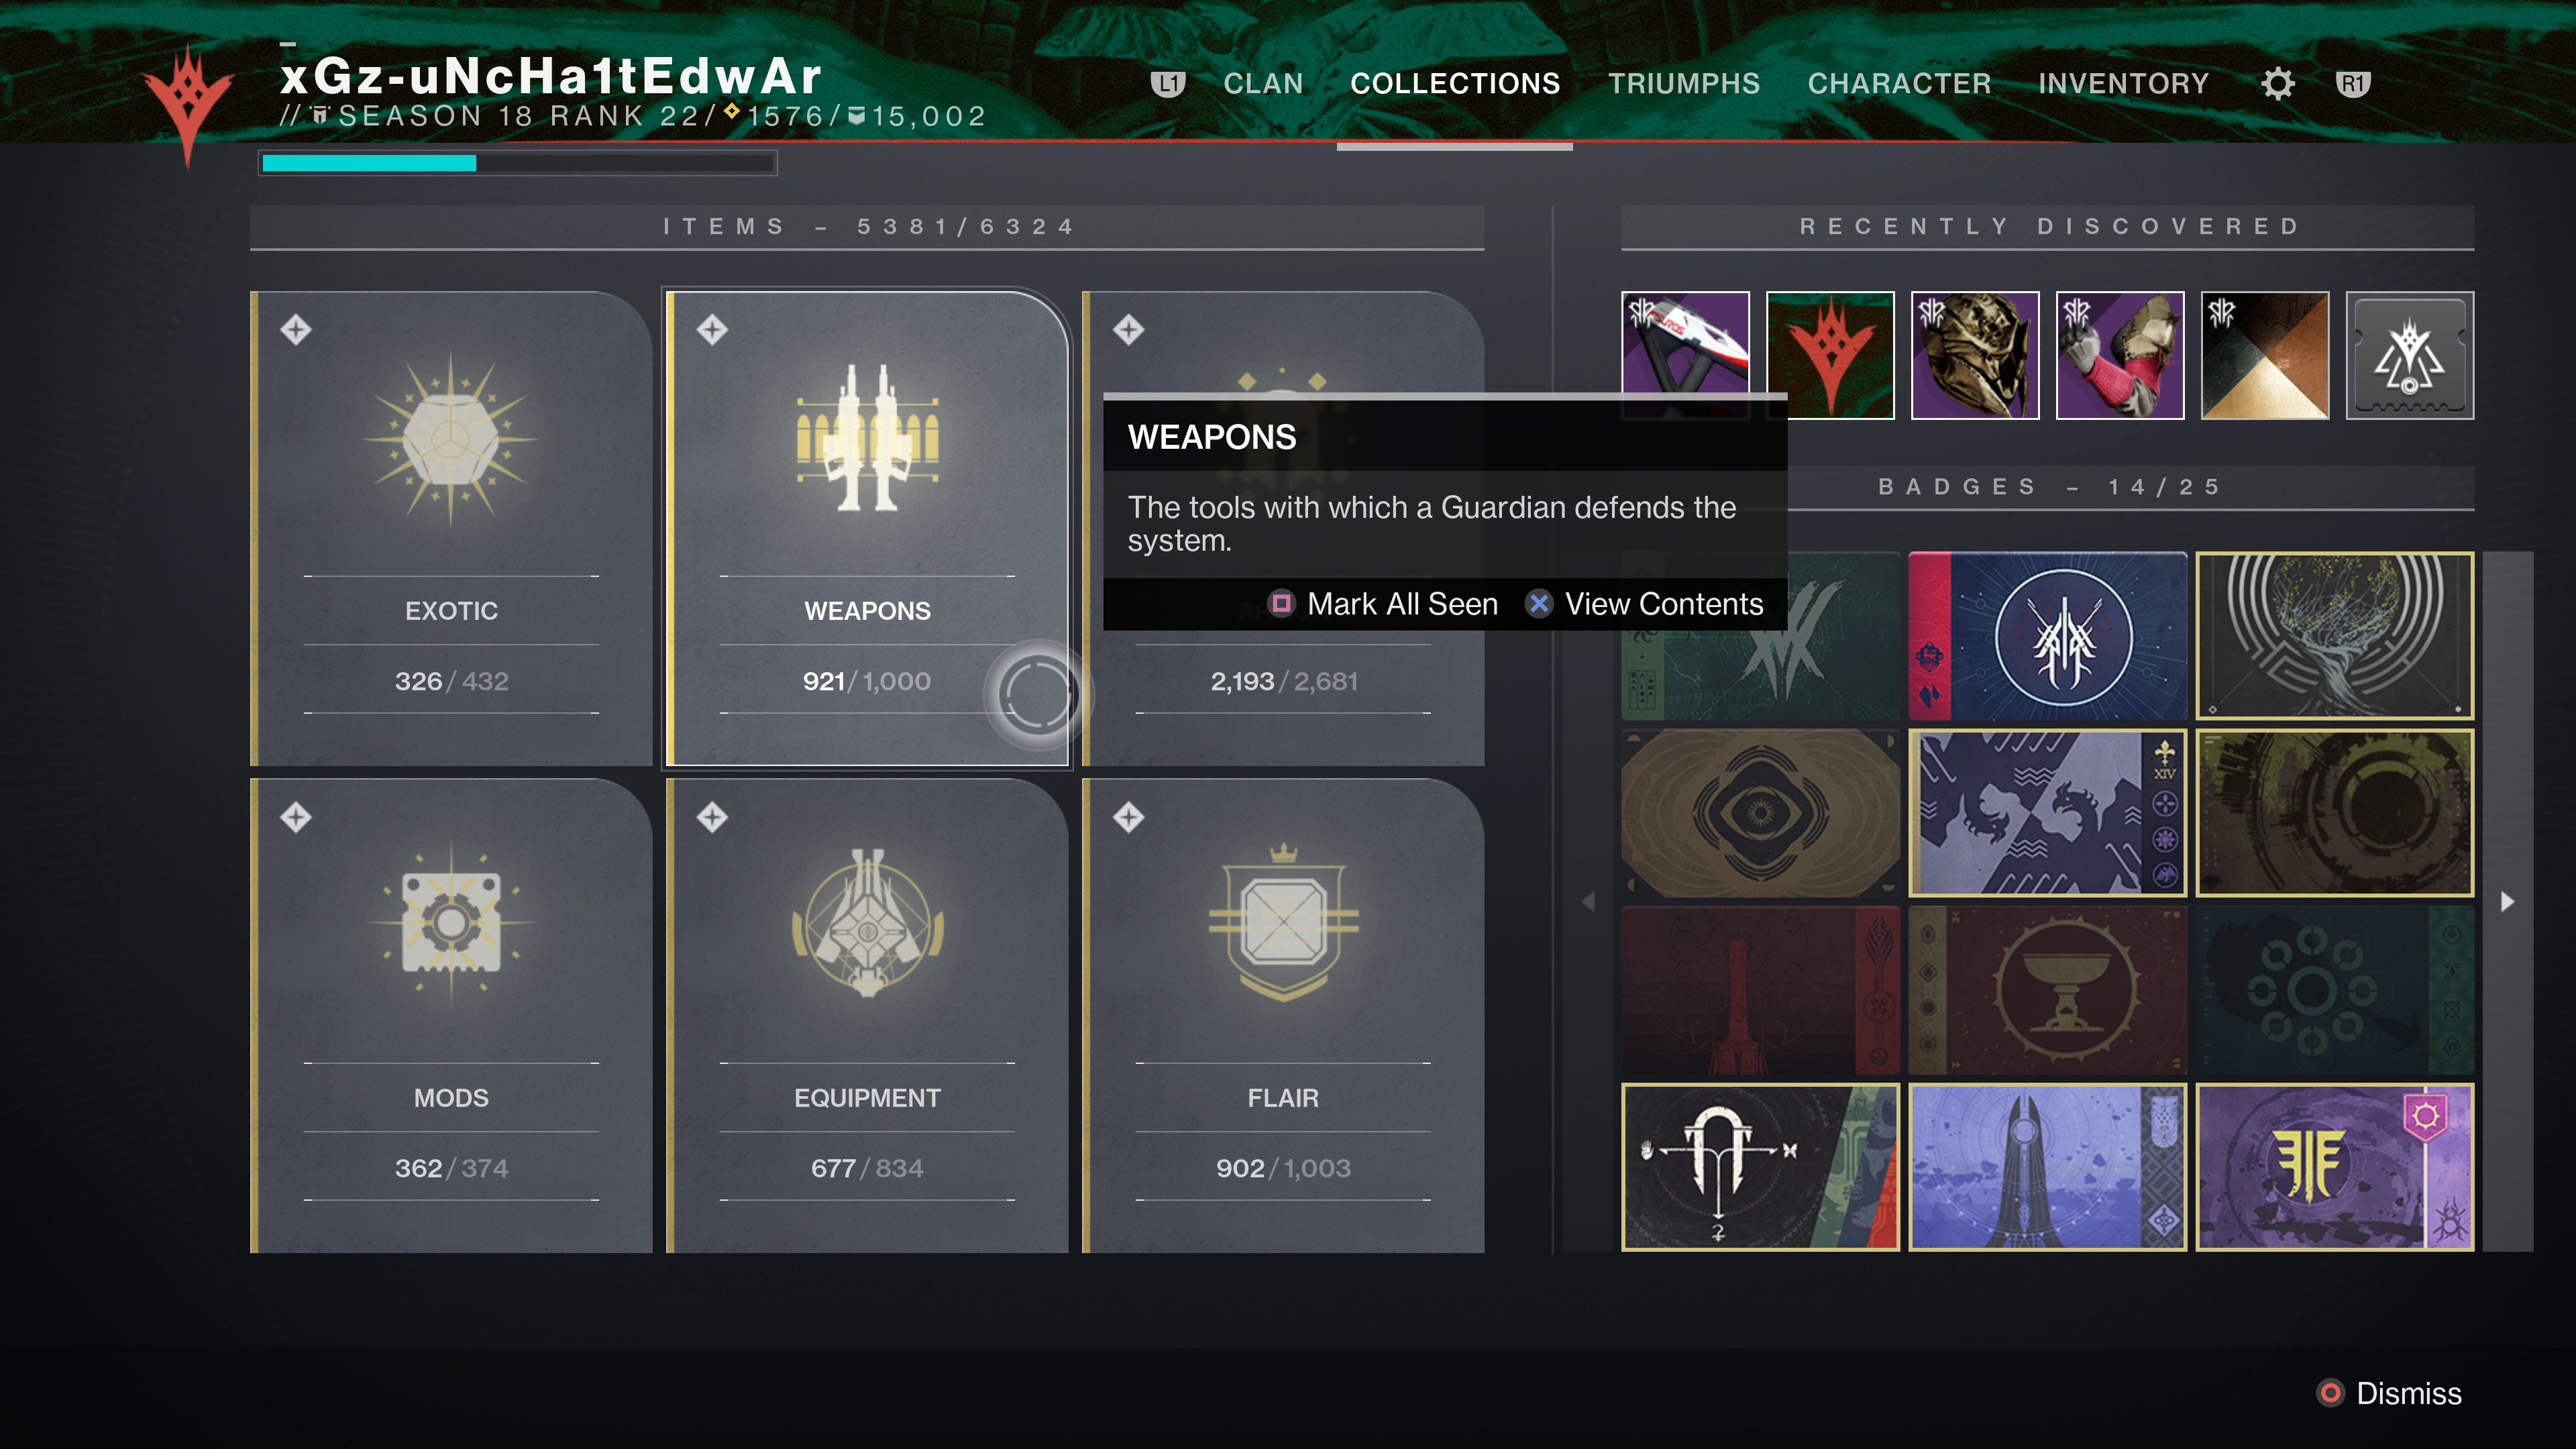2576x1449 pixels.
Task: Switch to the Triumphs tab
Action: (x=1684, y=84)
